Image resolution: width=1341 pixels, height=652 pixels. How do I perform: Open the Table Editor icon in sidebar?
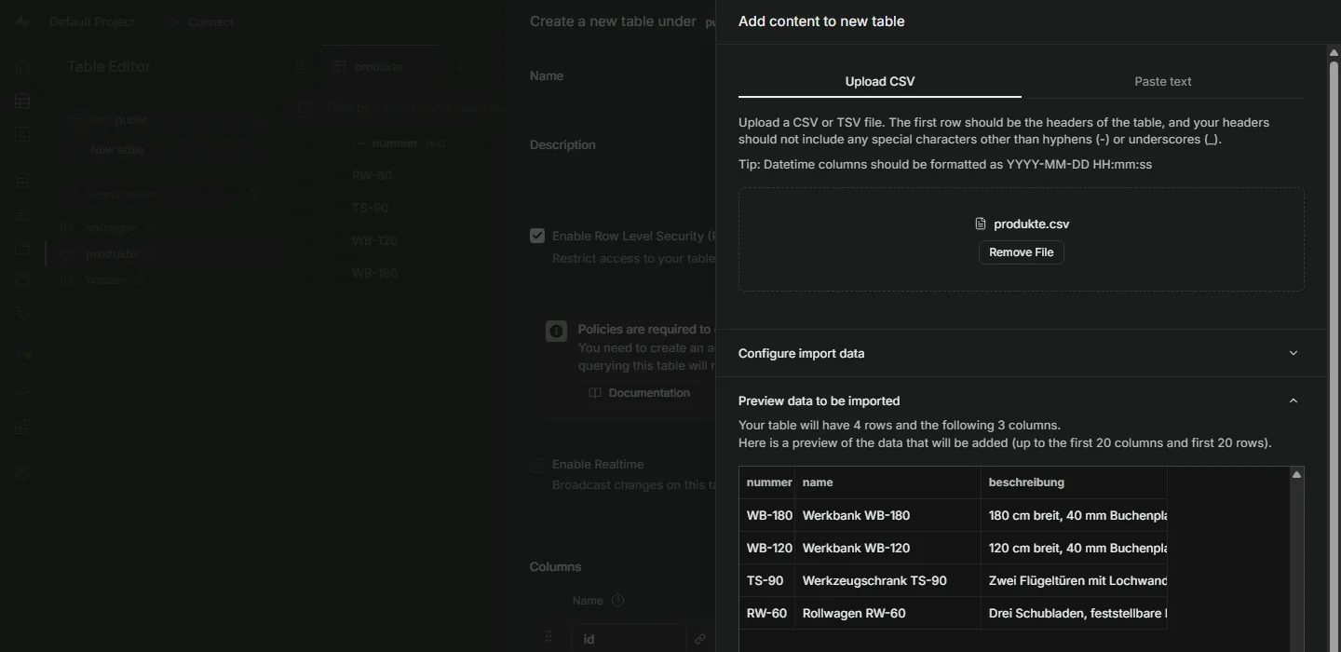22,101
